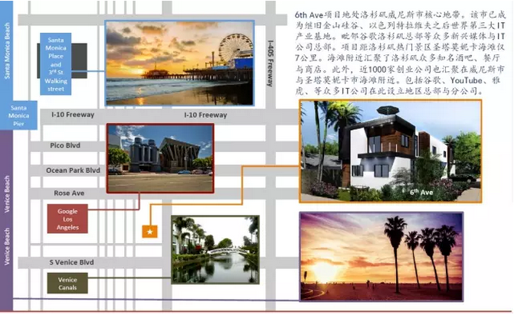Image resolution: width=514 pixels, height=315 pixels.
Task: Select the Santa Monica Place label box
Action: coord(56,64)
